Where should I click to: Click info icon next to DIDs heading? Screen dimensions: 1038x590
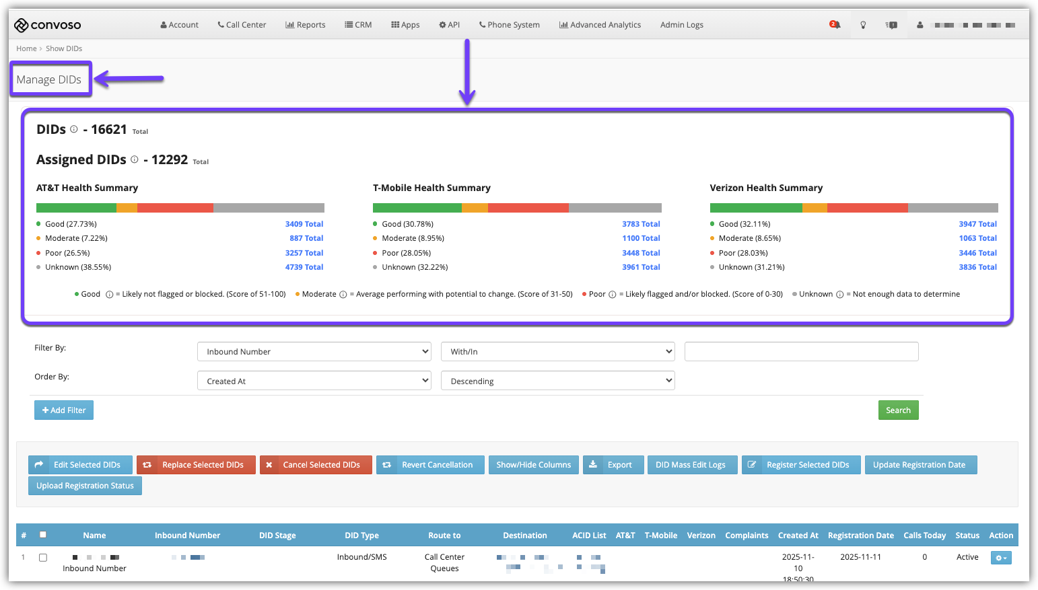pos(74,129)
